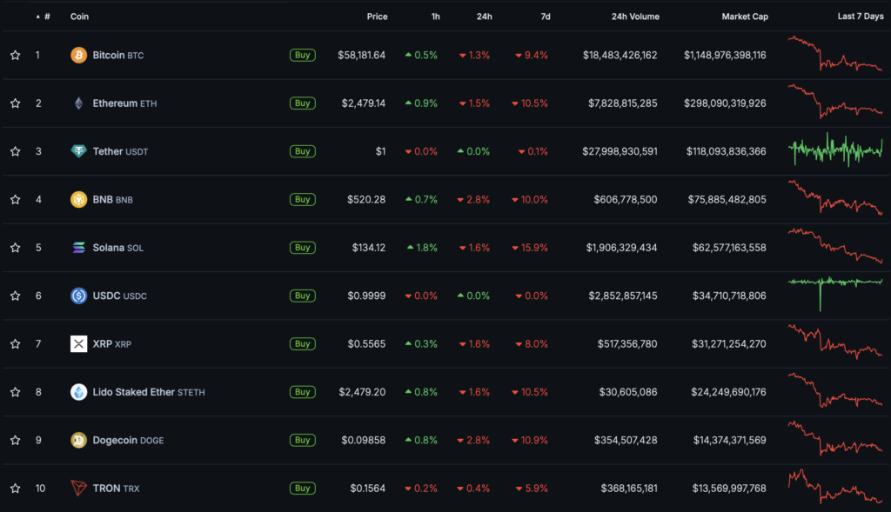Click the Price column header
891x512 pixels.
(377, 17)
